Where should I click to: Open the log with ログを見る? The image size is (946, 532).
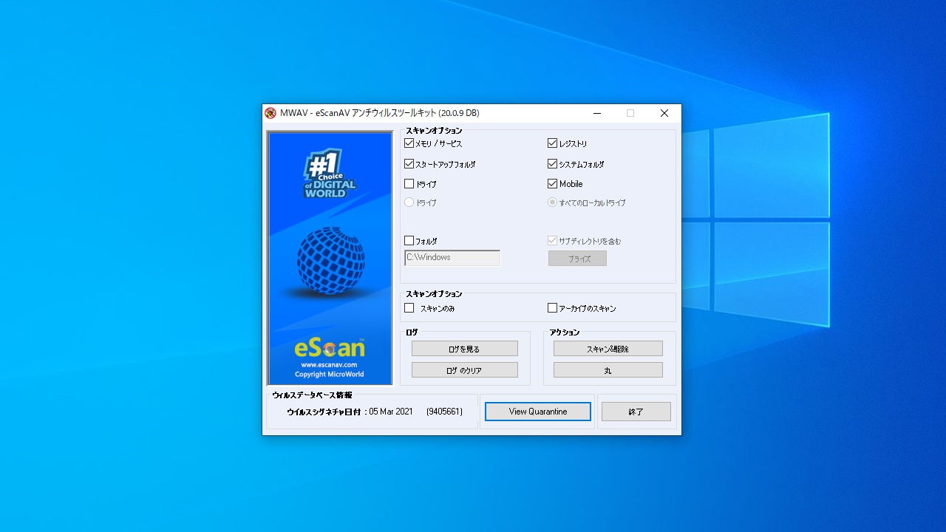(465, 349)
